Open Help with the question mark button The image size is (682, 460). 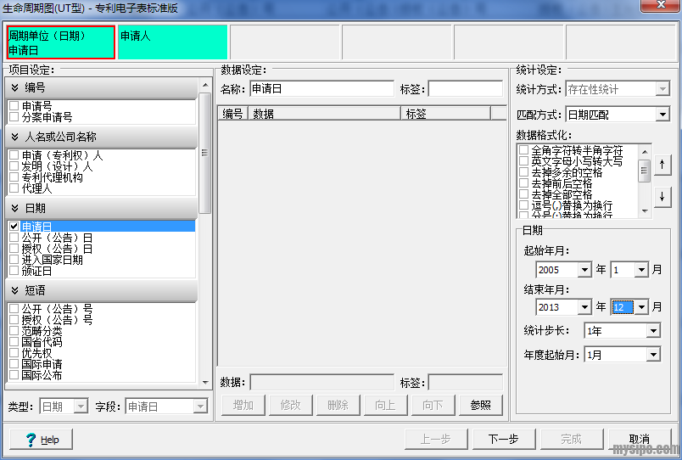click(42, 439)
